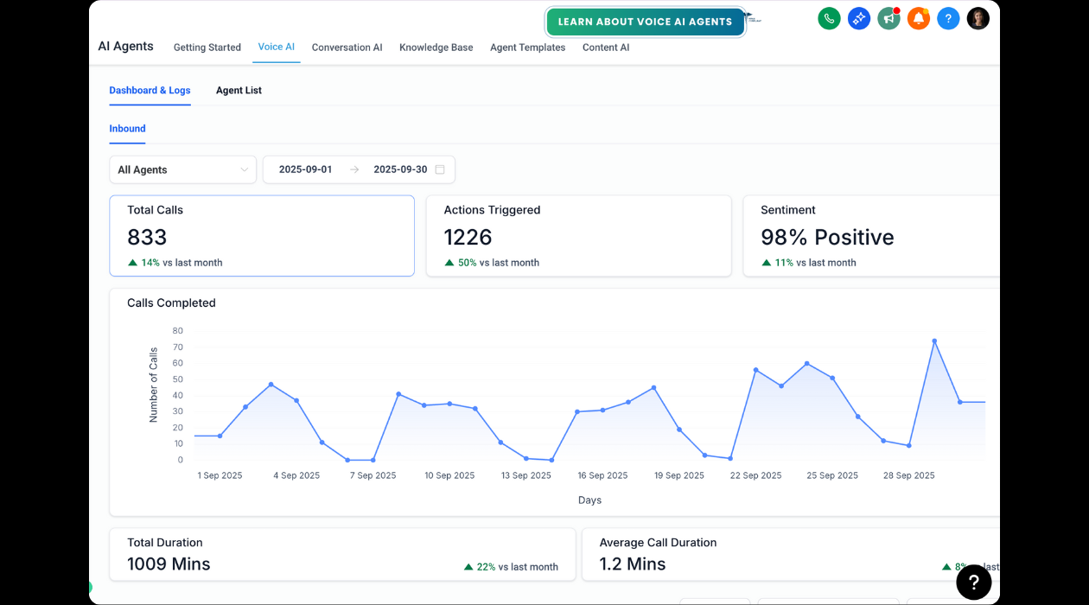The image size is (1089, 605).
Task: Open the black floating help button
Action: [973, 583]
